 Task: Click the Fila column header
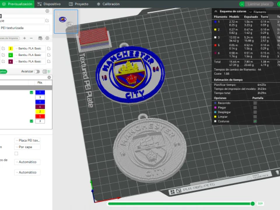(x=40, y=83)
